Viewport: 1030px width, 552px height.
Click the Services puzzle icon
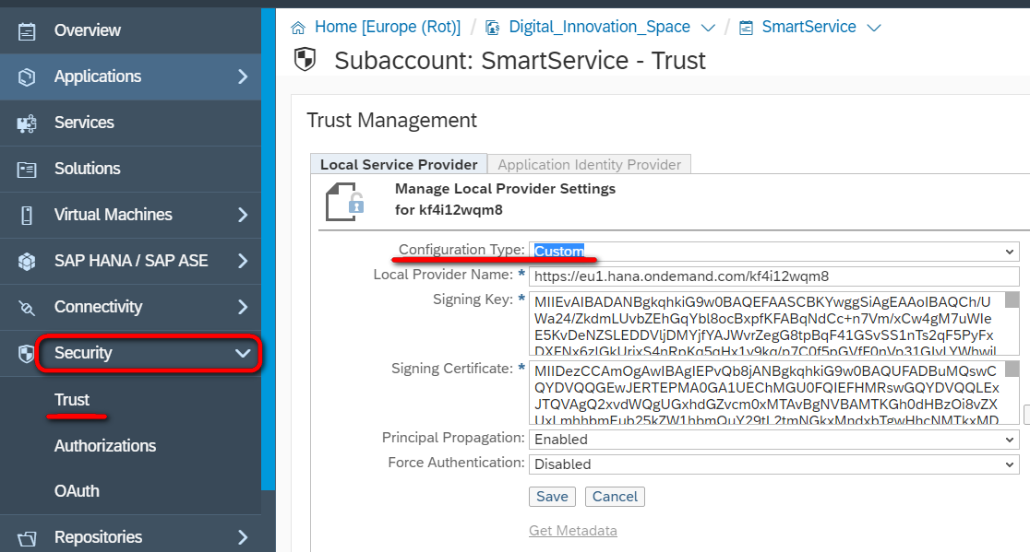[x=26, y=123]
